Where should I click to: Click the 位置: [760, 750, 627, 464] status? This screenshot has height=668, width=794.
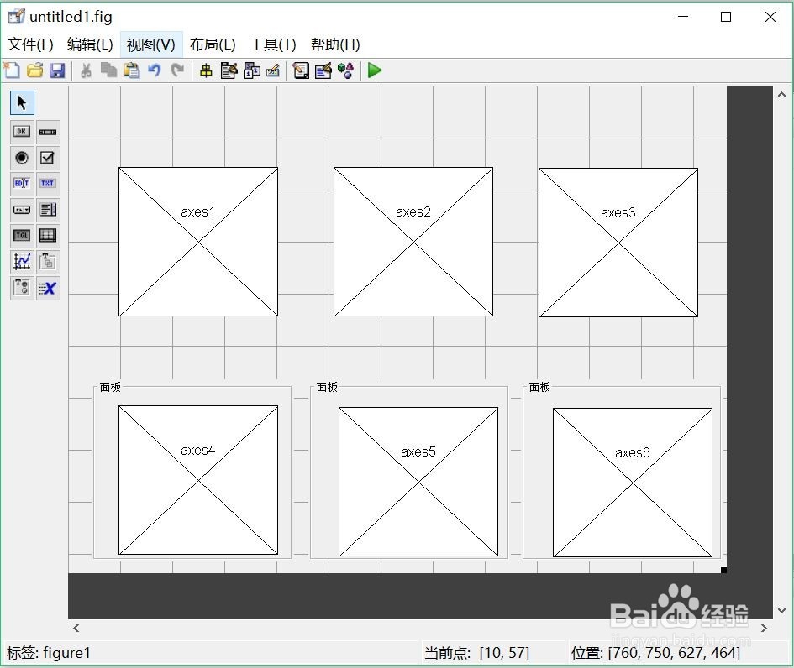[x=655, y=653]
